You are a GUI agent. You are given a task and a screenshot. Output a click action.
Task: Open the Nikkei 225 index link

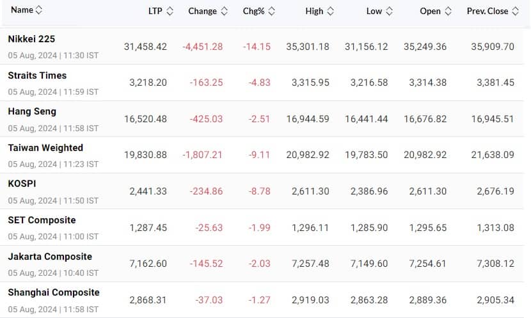pos(31,39)
